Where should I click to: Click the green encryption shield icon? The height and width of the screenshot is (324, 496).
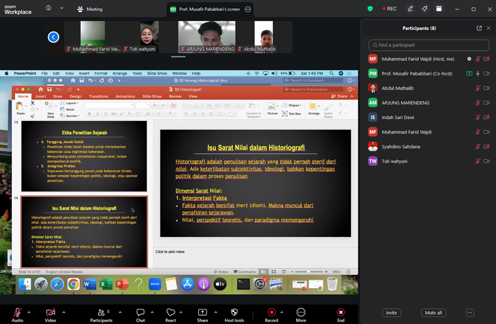(x=370, y=9)
